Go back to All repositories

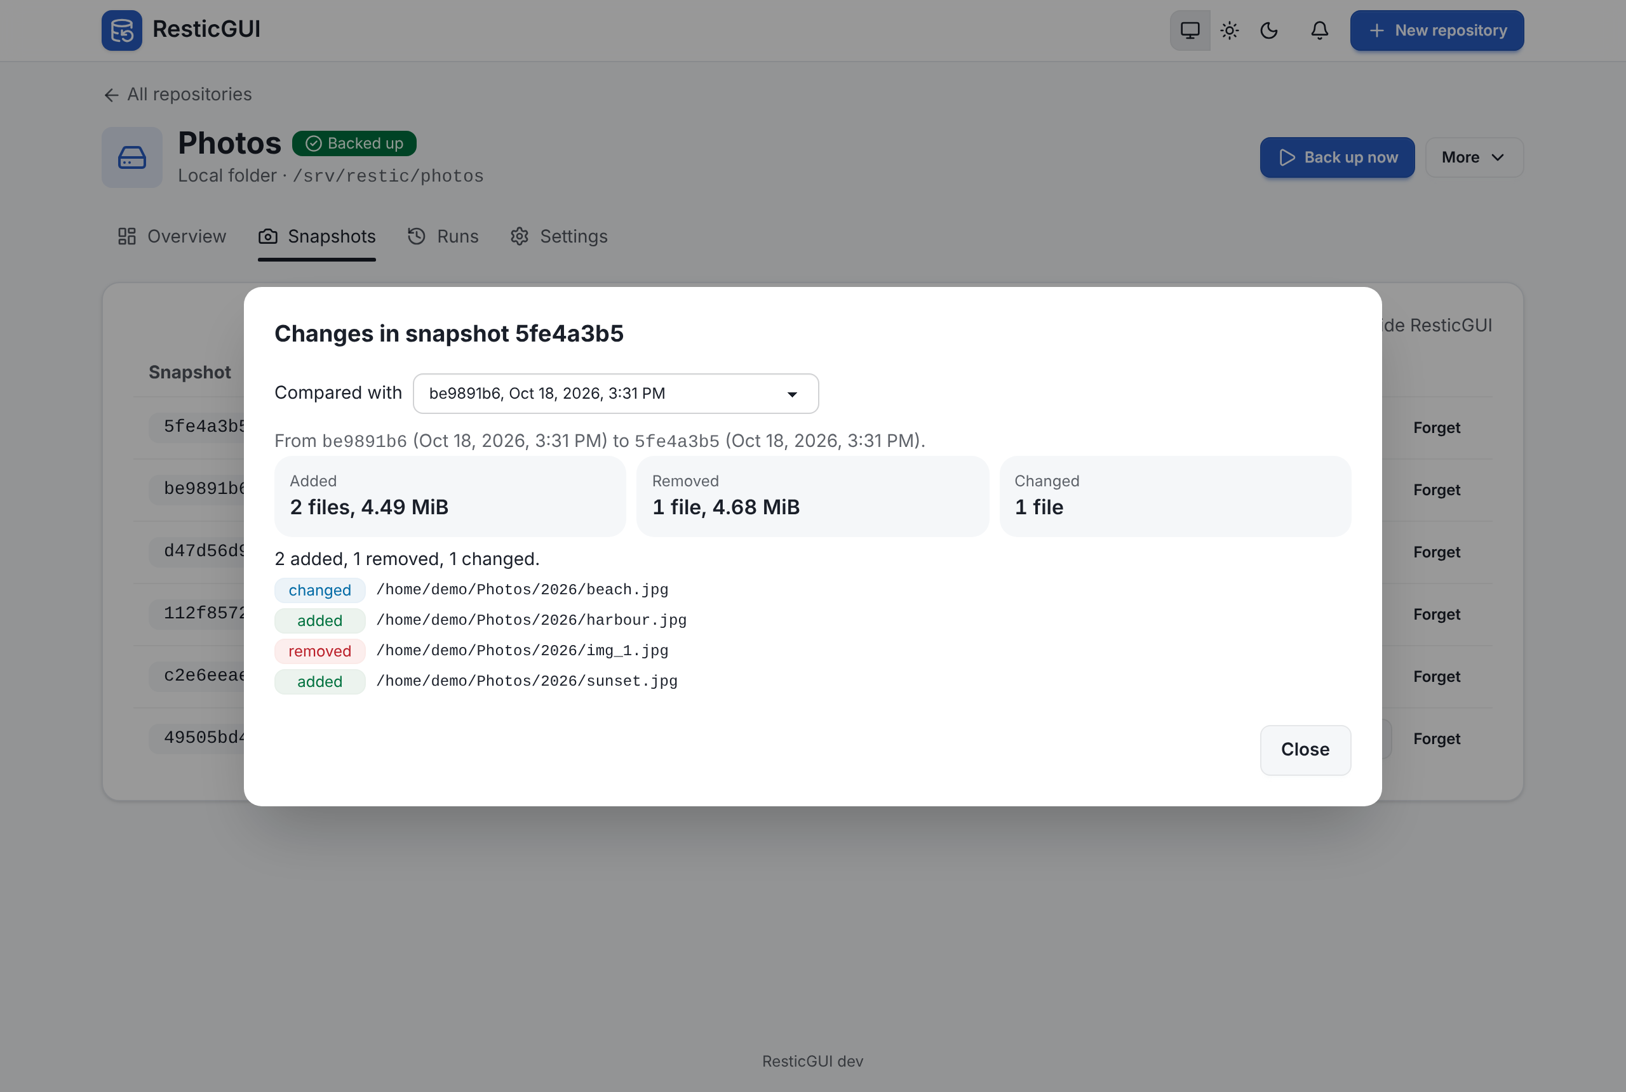pos(178,94)
